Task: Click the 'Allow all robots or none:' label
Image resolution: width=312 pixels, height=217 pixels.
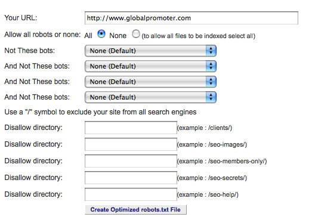Action: coord(42,35)
